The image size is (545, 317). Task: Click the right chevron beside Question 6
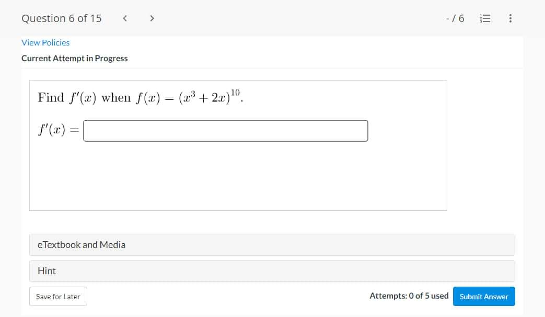coord(152,18)
